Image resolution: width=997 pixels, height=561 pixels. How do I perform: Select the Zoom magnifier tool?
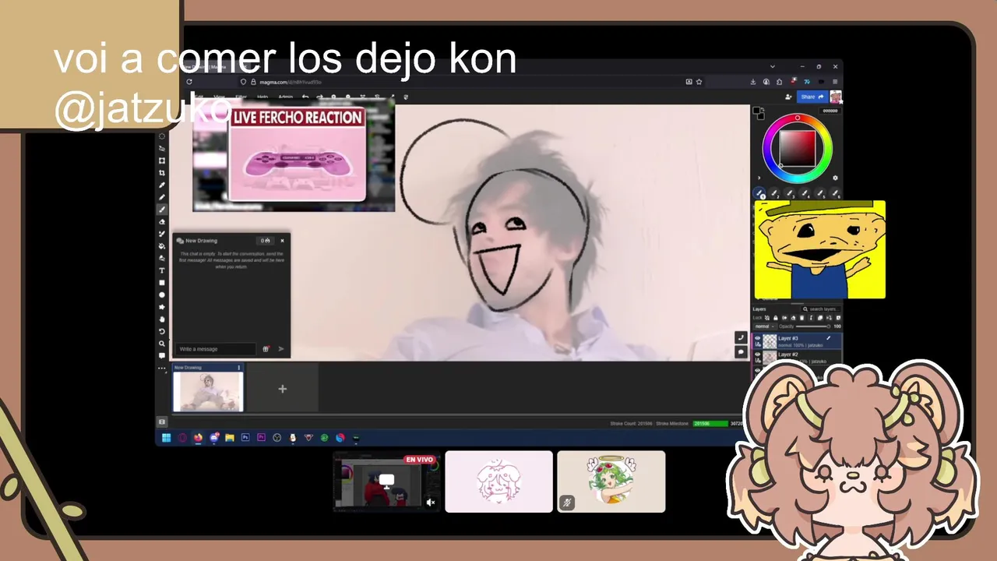click(162, 344)
